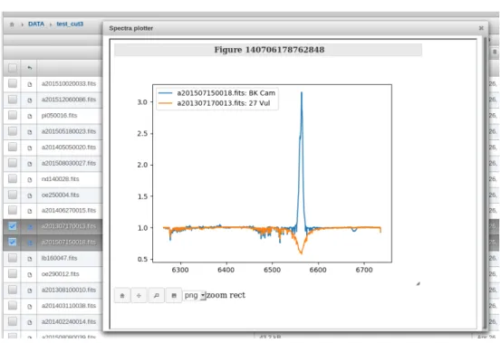
Task: Check the box for a201405050020.fits
Action: click(13, 147)
